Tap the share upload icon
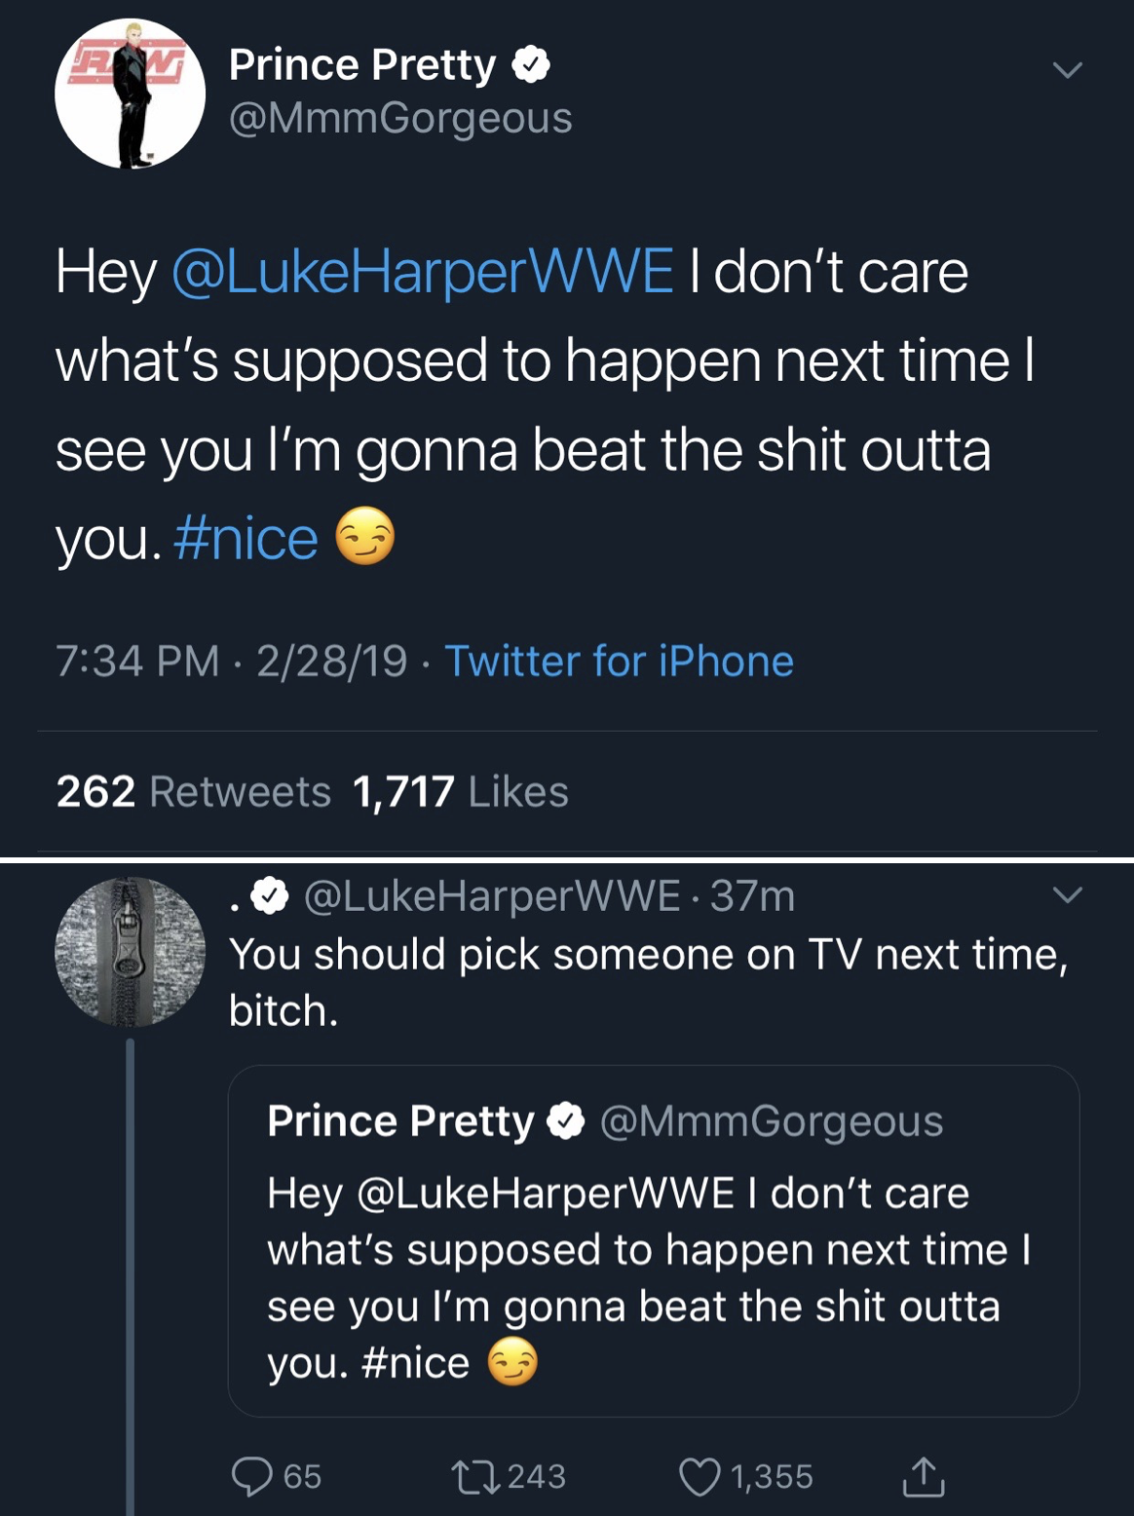Viewport: 1134px width, 1516px height. pos(923,1475)
